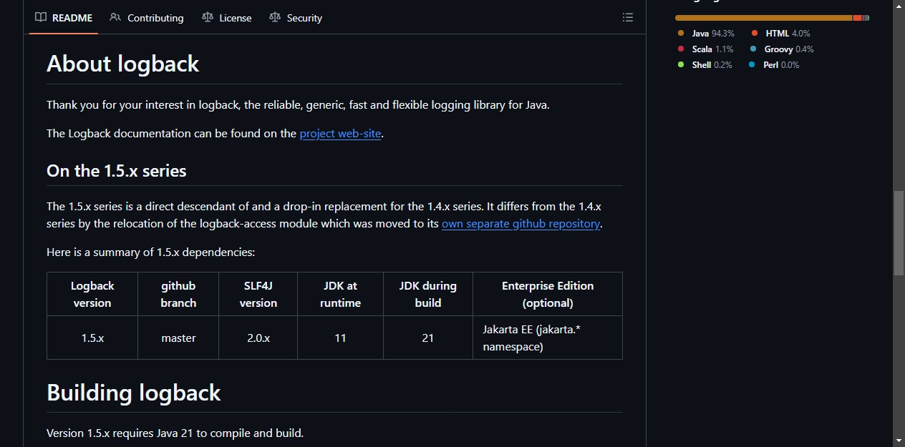
Task: Switch to the Contributing tab
Action: [147, 18]
